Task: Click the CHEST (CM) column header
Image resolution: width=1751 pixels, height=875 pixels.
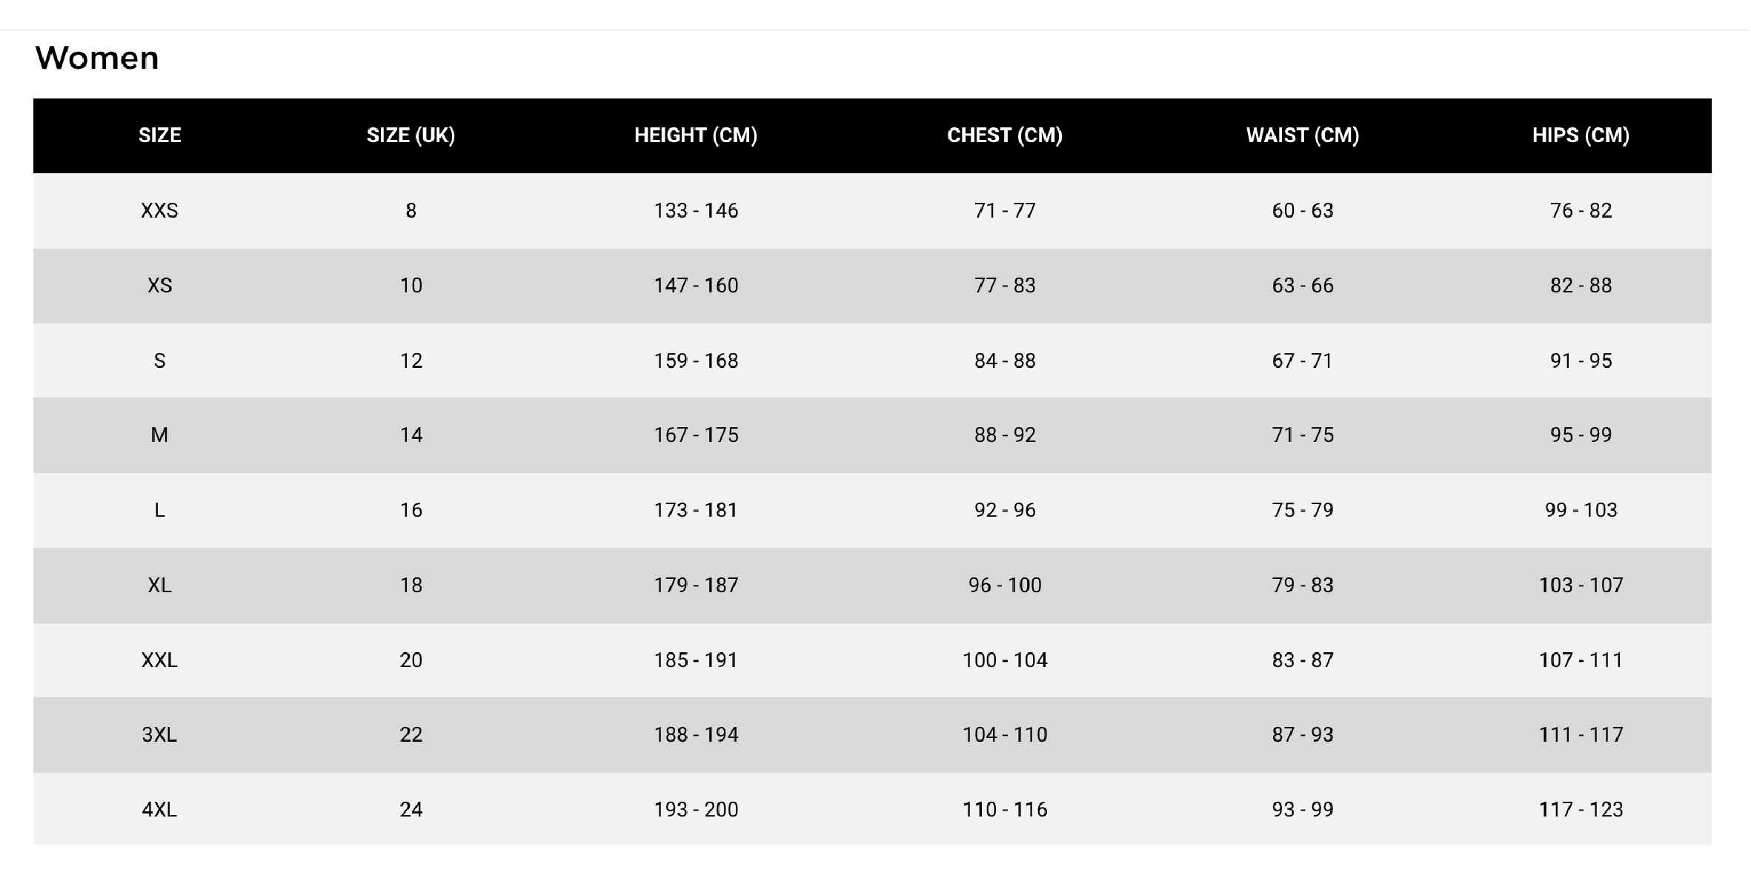Action: click(1005, 135)
